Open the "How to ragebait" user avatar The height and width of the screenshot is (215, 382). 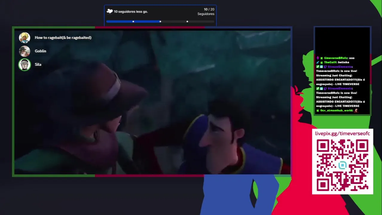pos(25,38)
